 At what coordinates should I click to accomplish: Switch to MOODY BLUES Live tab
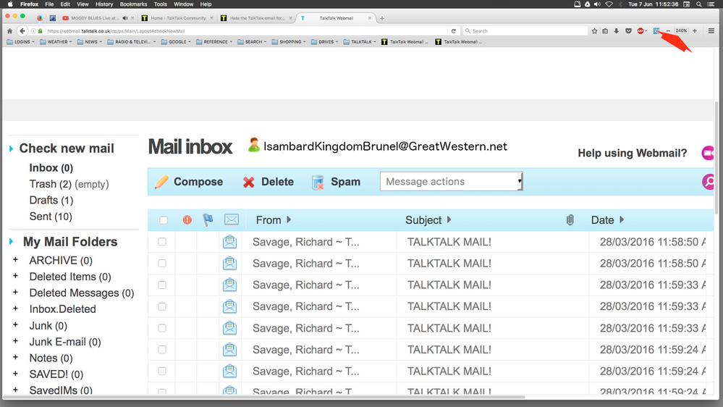pyautogui.click(x=98, y=18)
